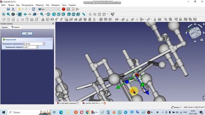Set front view cube icon

coord(54,14)
